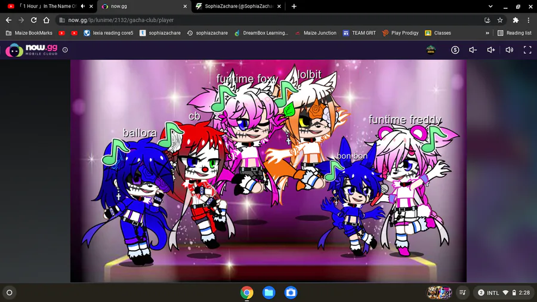Open the tab search dropdown arrow
The height and width of the screenshot is (302, 537).
coord(490,6)
